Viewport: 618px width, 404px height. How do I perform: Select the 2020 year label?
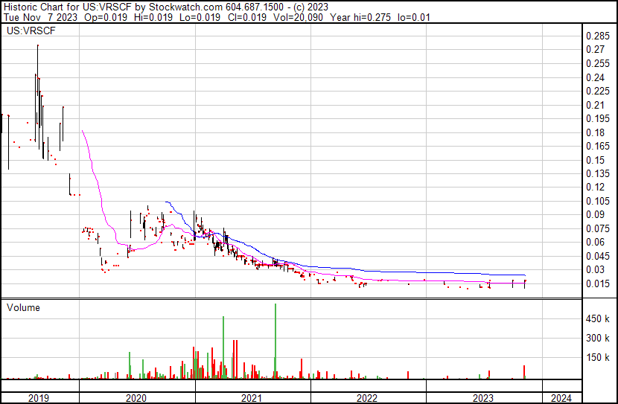click(x=136, y=398)
